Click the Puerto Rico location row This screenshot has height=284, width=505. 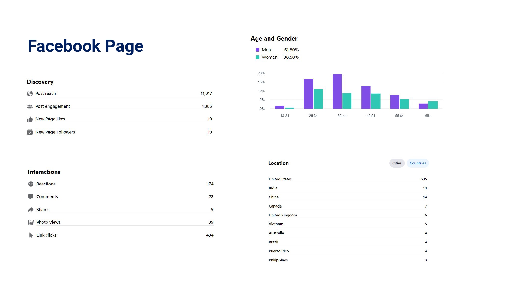[x=348, y=251]
